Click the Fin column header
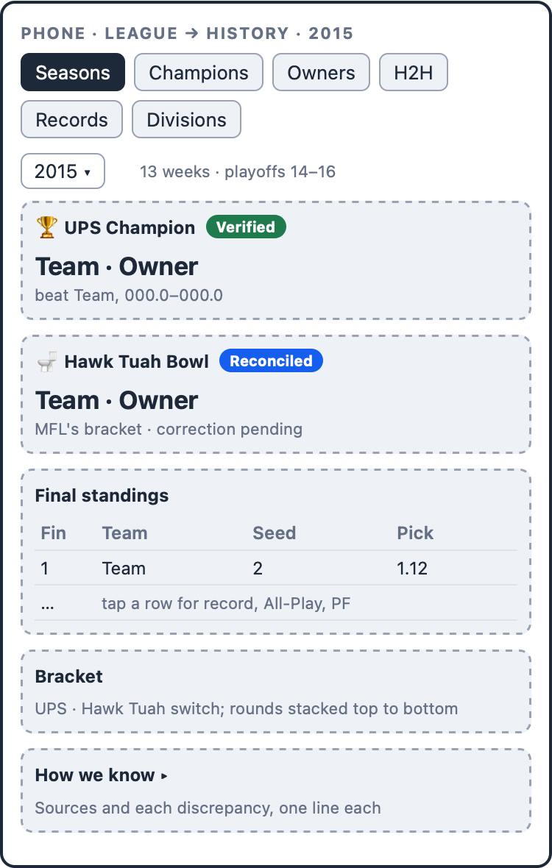The width and height of the screenshot is (552, 868). coord(53,533)
